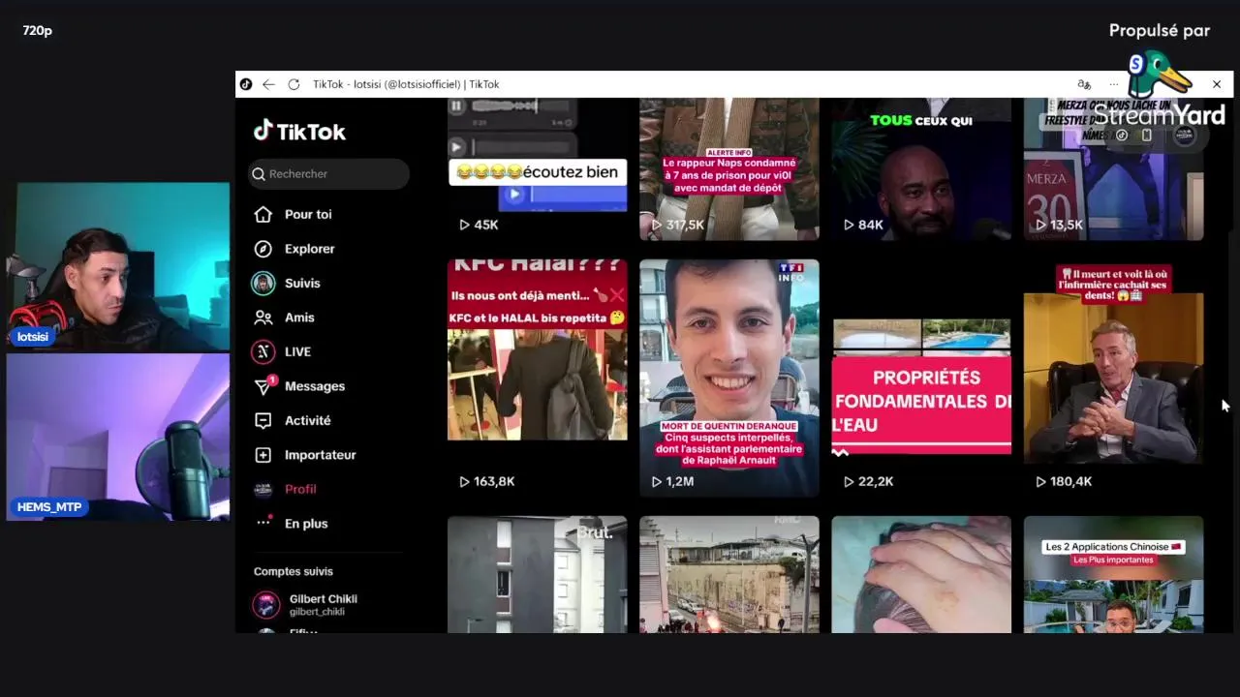Open the Amis section
The image size is (1240, 697).
(x=299, y=318)
